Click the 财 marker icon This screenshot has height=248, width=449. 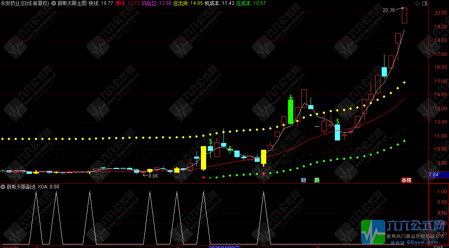point(303,180)
